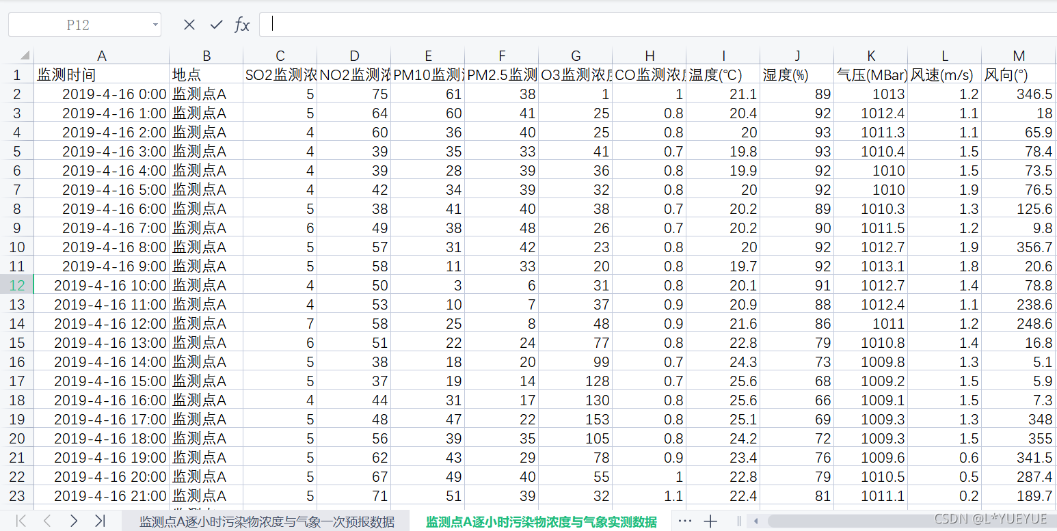Click the 湿度(%) header cell
The height and width of the screenshot is (531, 1057).
797,74
